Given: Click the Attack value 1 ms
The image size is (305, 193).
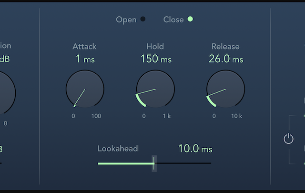Looking at the screenshot, I should pyautogui.click(x=85, y=59).
